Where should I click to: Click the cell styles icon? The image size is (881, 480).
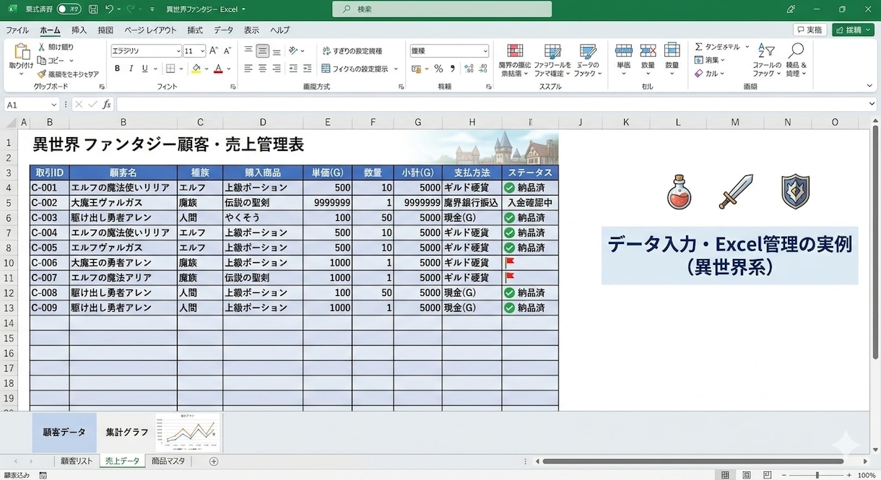[589, 51]
